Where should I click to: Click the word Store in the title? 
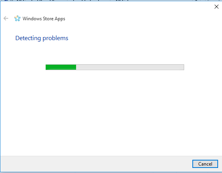(48, 19)
